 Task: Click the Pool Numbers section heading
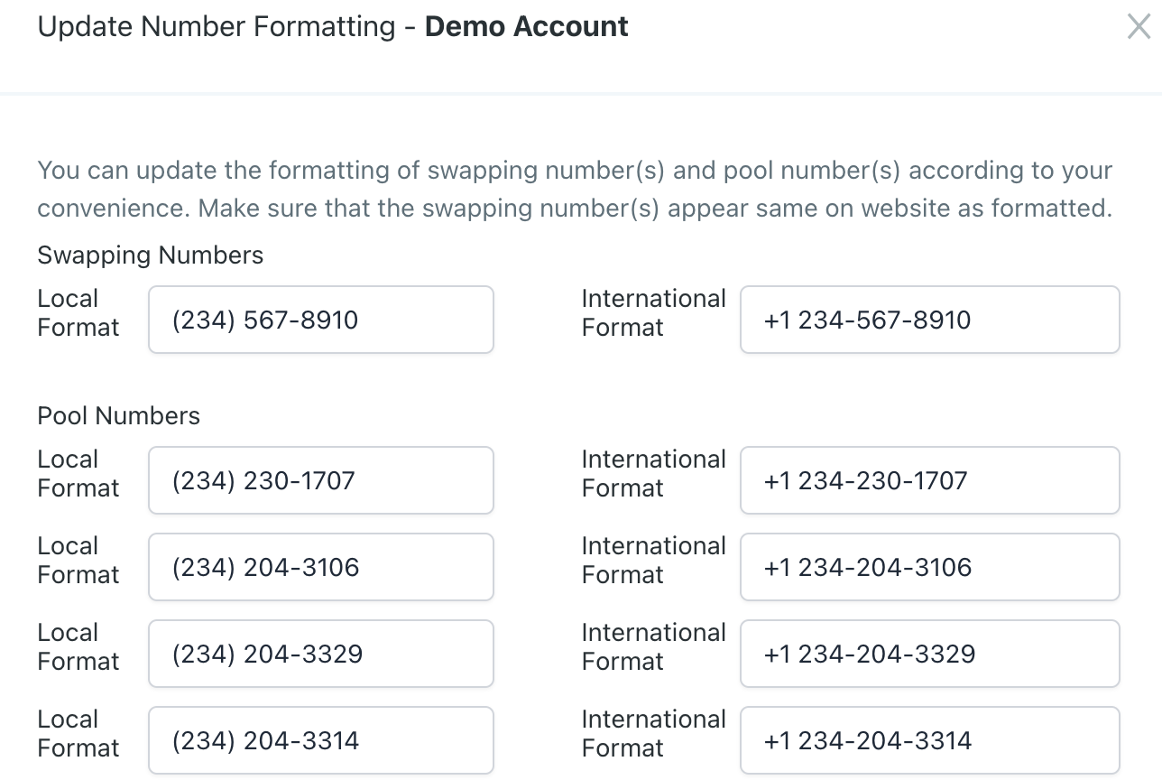(x=118, y=416)
